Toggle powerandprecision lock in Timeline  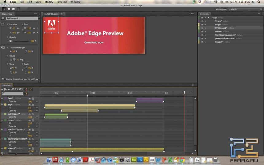33,139
